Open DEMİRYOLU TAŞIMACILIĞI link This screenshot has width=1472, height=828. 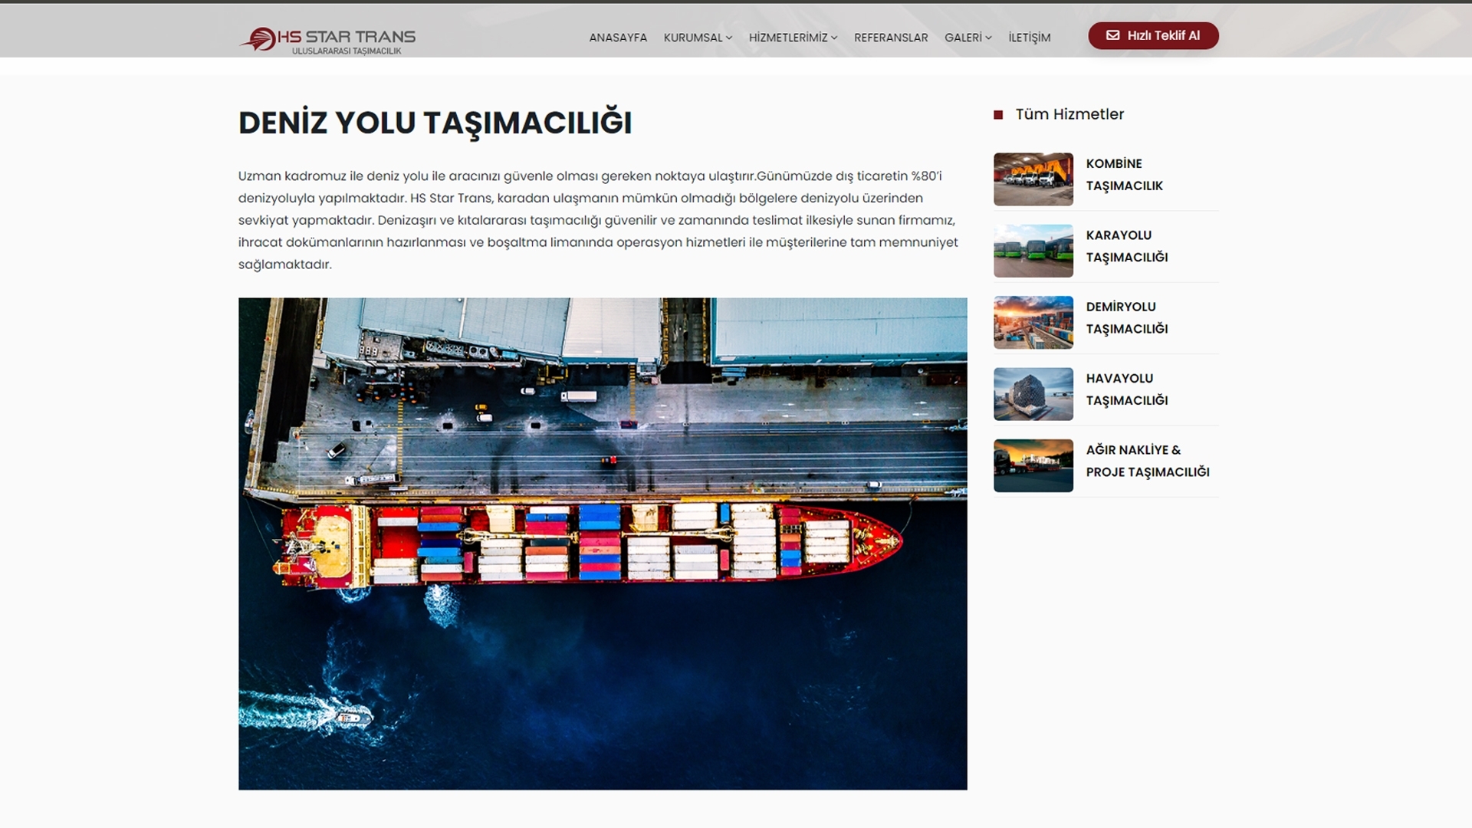click(x=1127, y=317)
